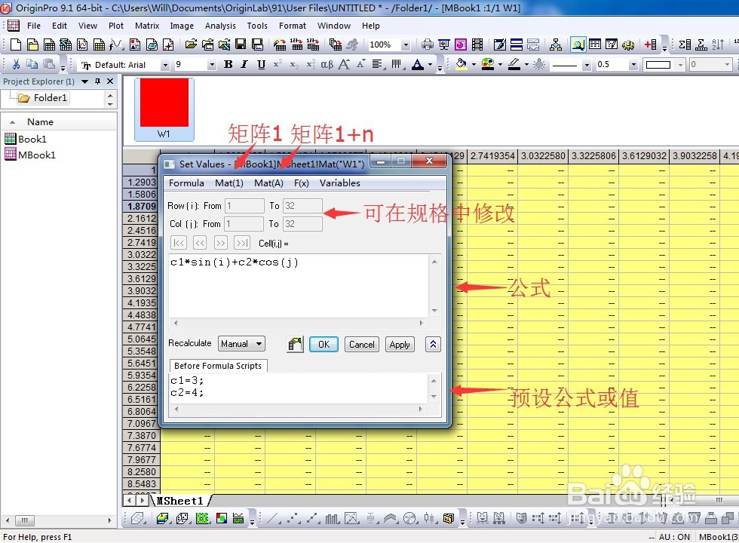Open the Plot menu
Viewport: 739px width, 543px height.
[116, 26]
